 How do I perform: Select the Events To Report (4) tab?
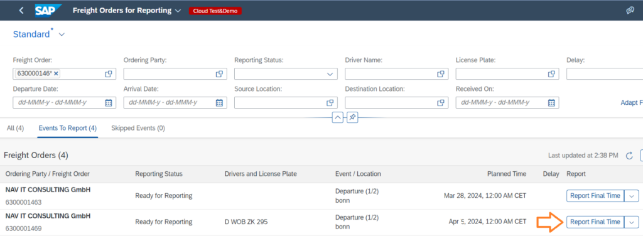pos(68,128)
